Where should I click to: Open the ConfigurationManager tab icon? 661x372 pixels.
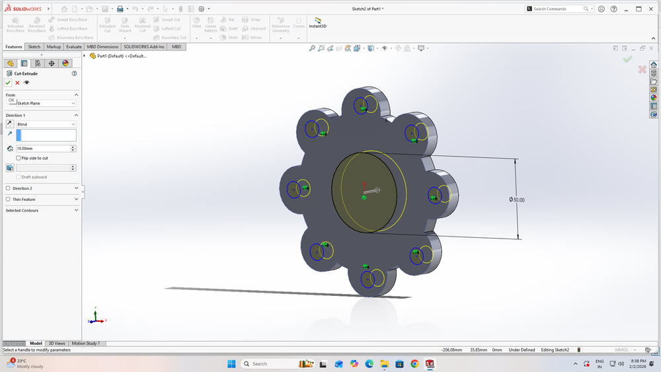(x=38, y=63)
